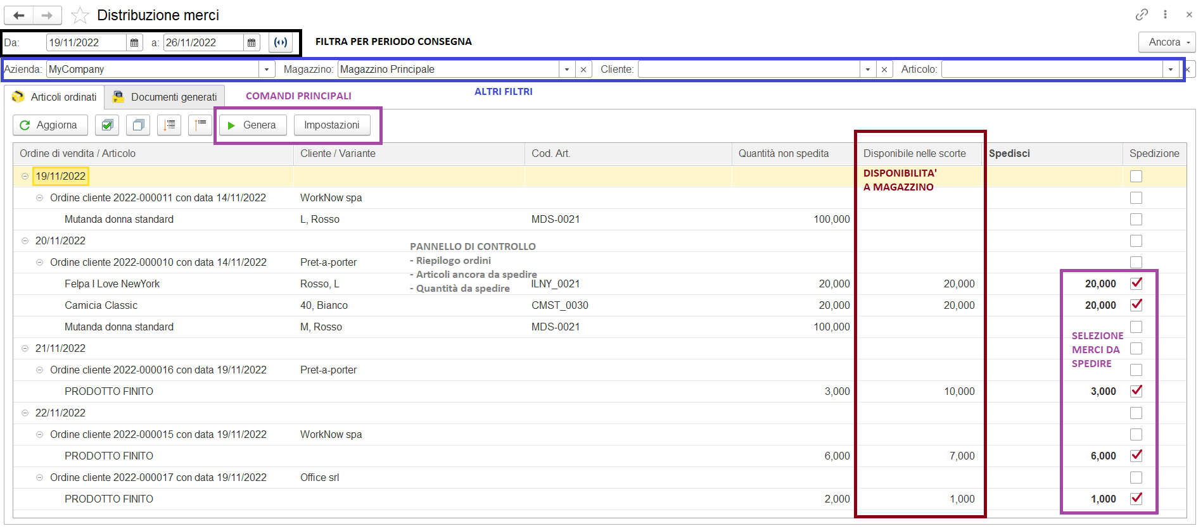
Task: Open the Cliente dropdown list
Action: point(868,70)
